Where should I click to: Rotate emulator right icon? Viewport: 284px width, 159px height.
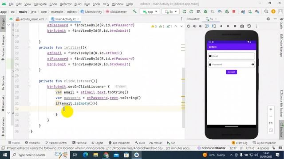[x=214, y=26]
